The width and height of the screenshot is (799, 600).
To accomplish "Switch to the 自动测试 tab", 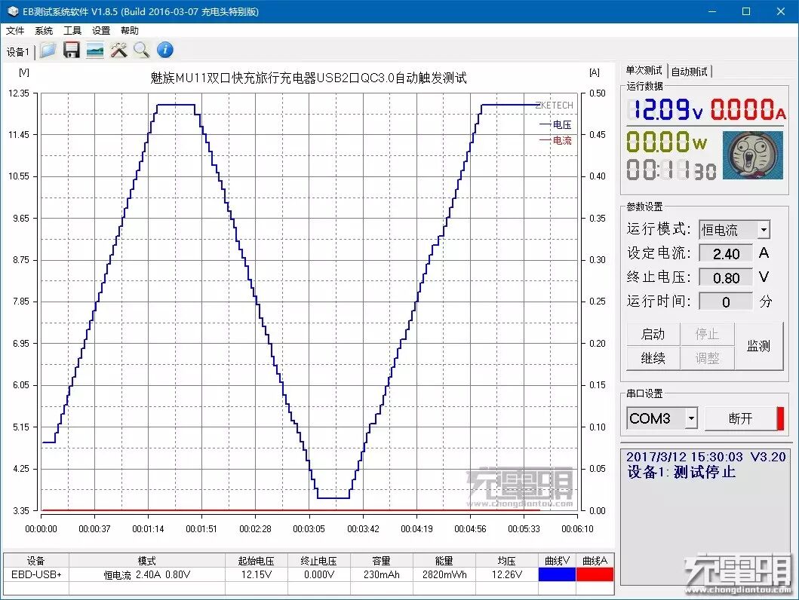I will 689,72.
